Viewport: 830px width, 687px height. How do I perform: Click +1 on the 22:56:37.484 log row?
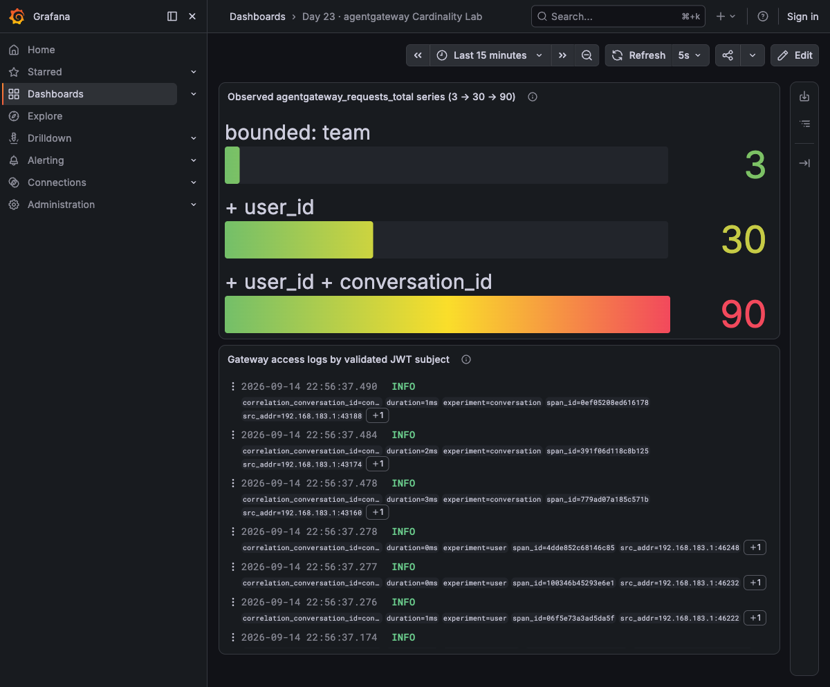click(x=378, y=464)
